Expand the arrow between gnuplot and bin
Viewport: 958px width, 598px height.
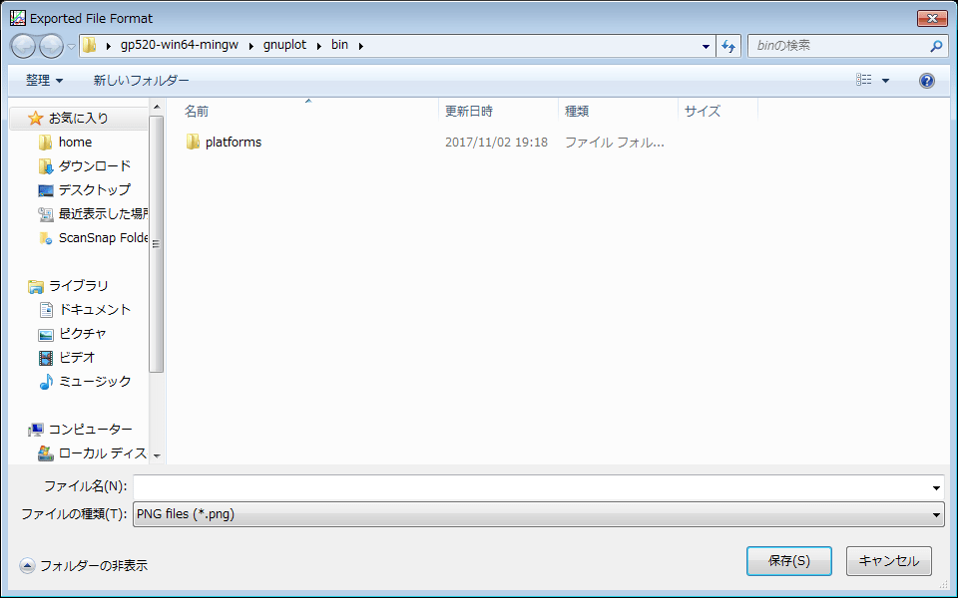319,46
